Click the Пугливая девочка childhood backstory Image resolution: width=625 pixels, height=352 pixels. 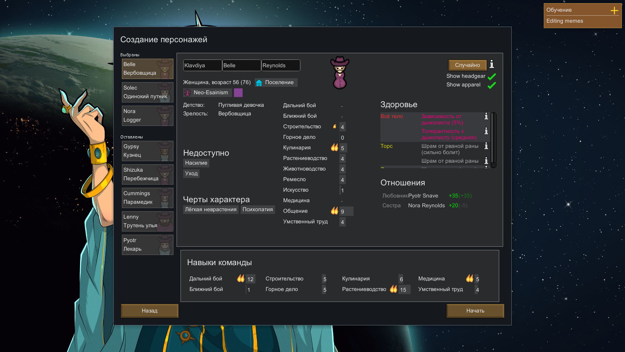(x=241, y=105)
